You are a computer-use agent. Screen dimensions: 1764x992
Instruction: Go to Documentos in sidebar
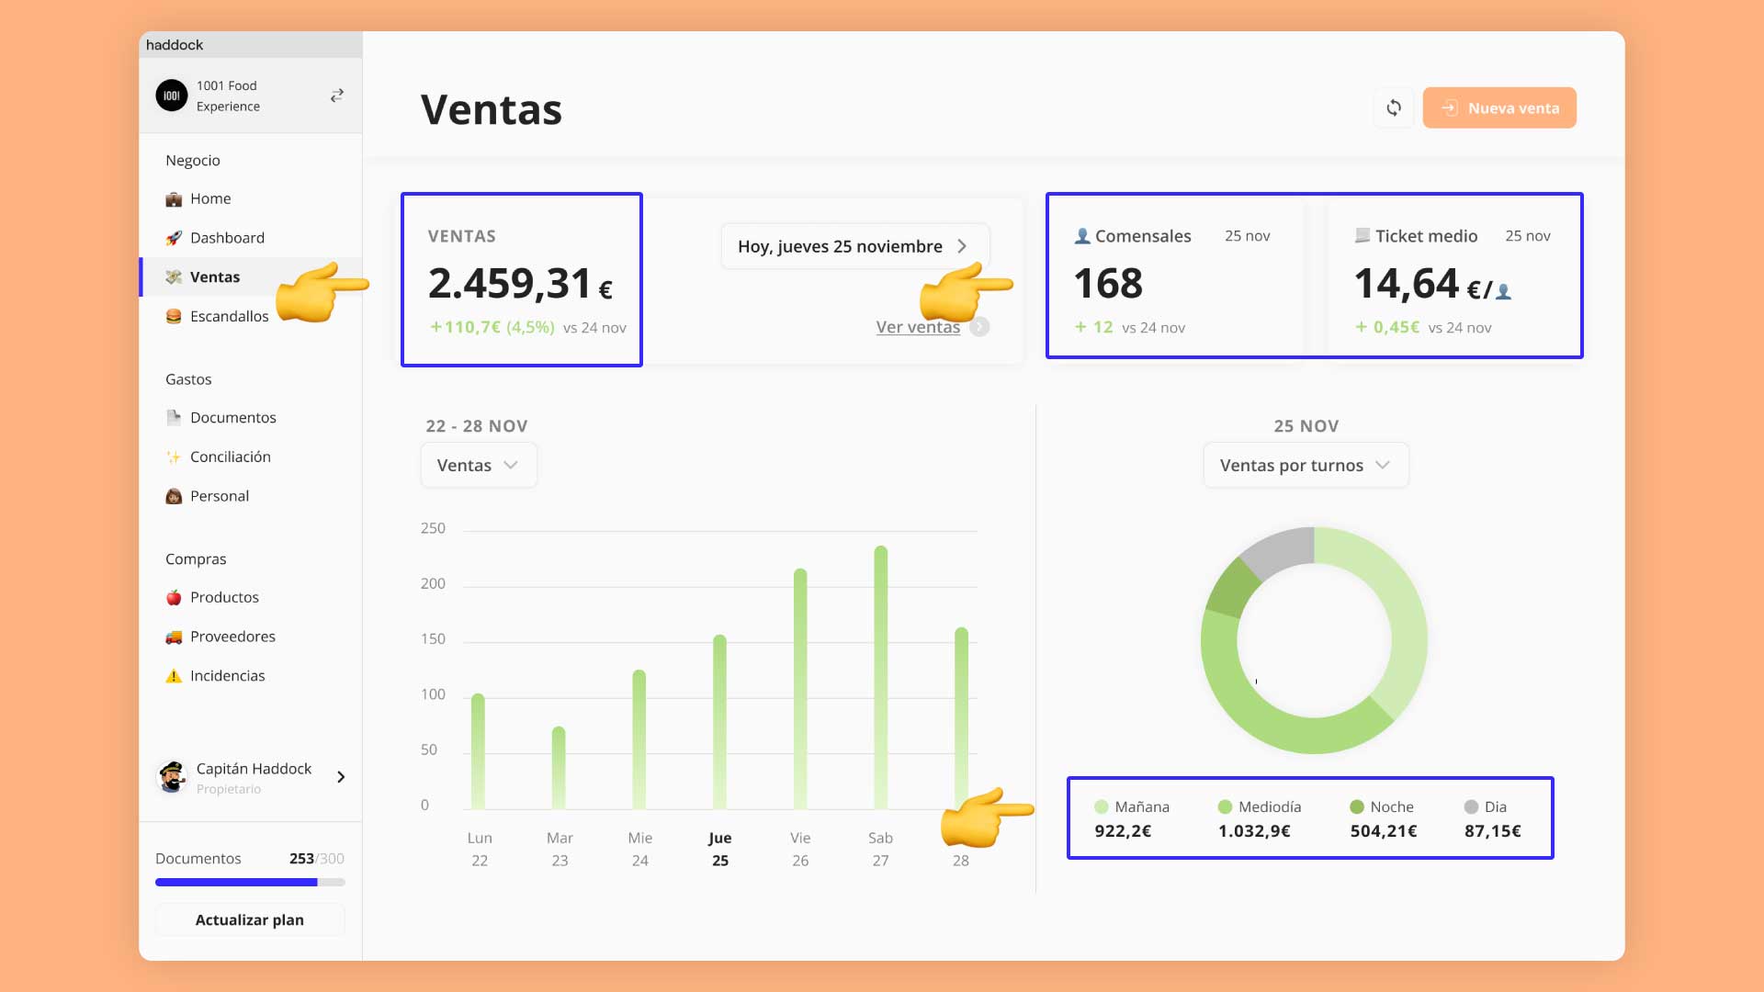click(x=232, y=418)
